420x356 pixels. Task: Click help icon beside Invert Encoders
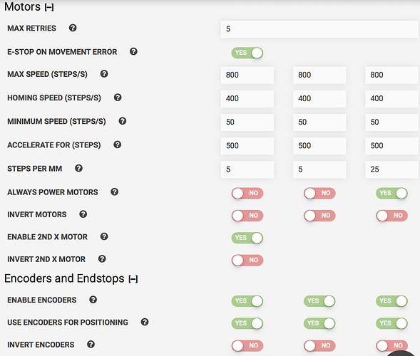pyautogui.click(x=91, y=344)
